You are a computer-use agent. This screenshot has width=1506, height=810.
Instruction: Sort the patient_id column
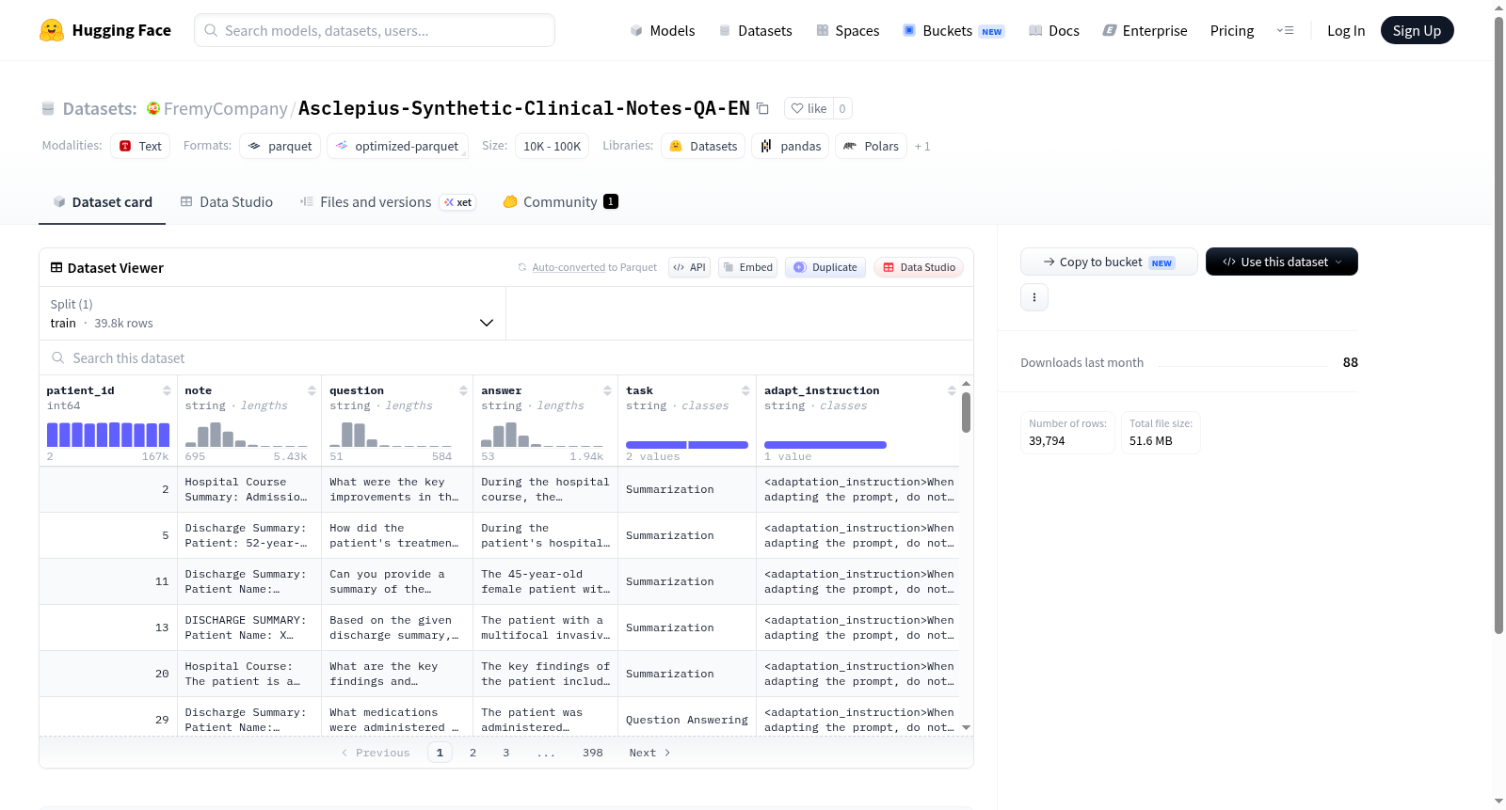[167, 390]
